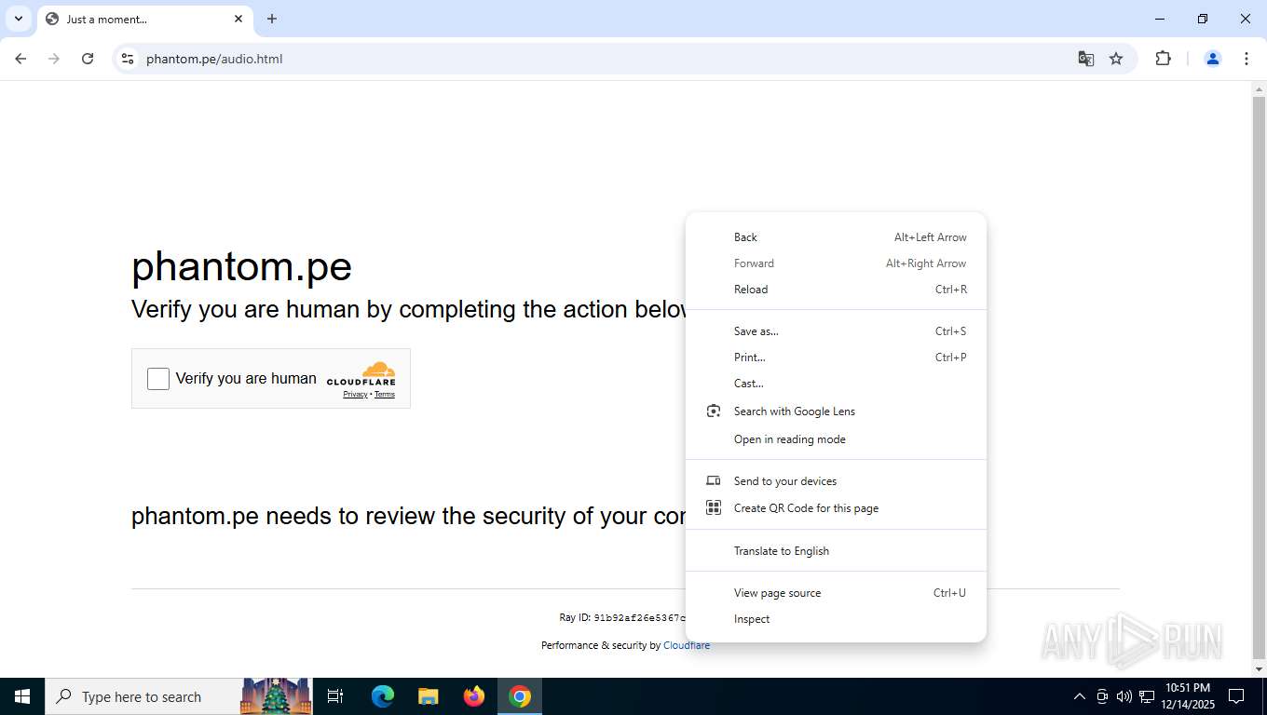Click the taskbar search box
Viewport: 1267px width, 715px height.
tap(179, 696)
